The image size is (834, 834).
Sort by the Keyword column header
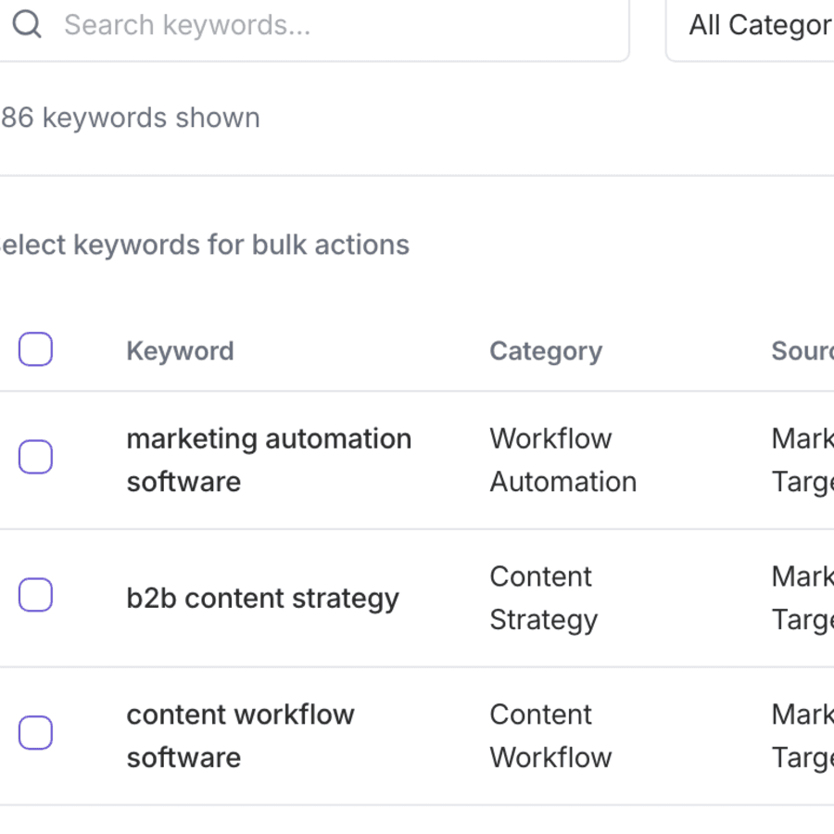tap(180, 350)
